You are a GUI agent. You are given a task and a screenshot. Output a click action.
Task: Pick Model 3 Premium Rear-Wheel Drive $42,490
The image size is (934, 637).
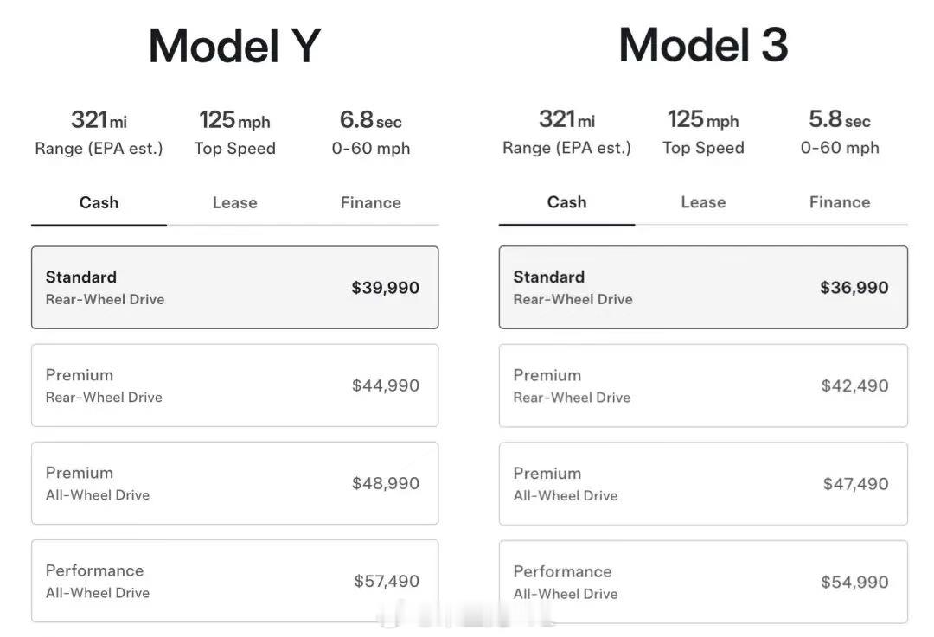point(703,385)
